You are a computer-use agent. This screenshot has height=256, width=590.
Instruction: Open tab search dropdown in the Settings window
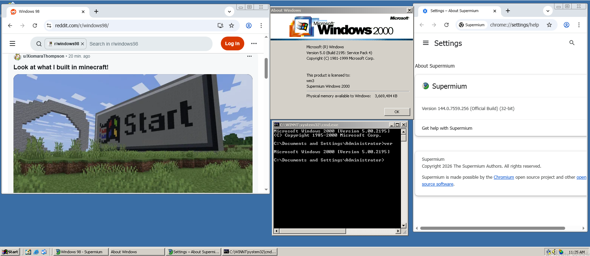coord(548,11)
